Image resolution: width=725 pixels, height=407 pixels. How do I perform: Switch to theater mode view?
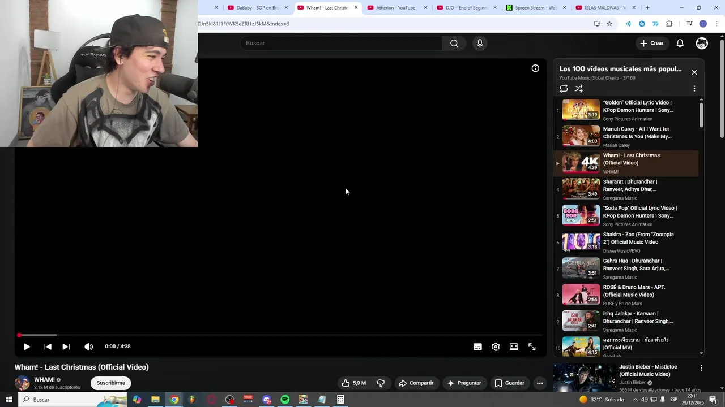tap(514, 347)
